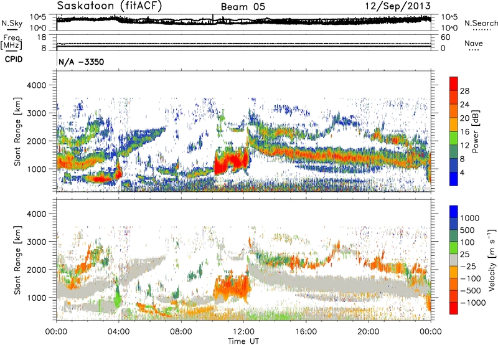Click the 2000 tick on velocity panel axis
The width and height of the screenshot is (498, 345).
pos(37,270)
